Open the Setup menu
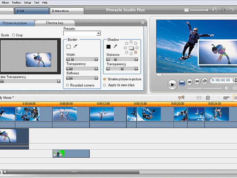 pos(27,2)
